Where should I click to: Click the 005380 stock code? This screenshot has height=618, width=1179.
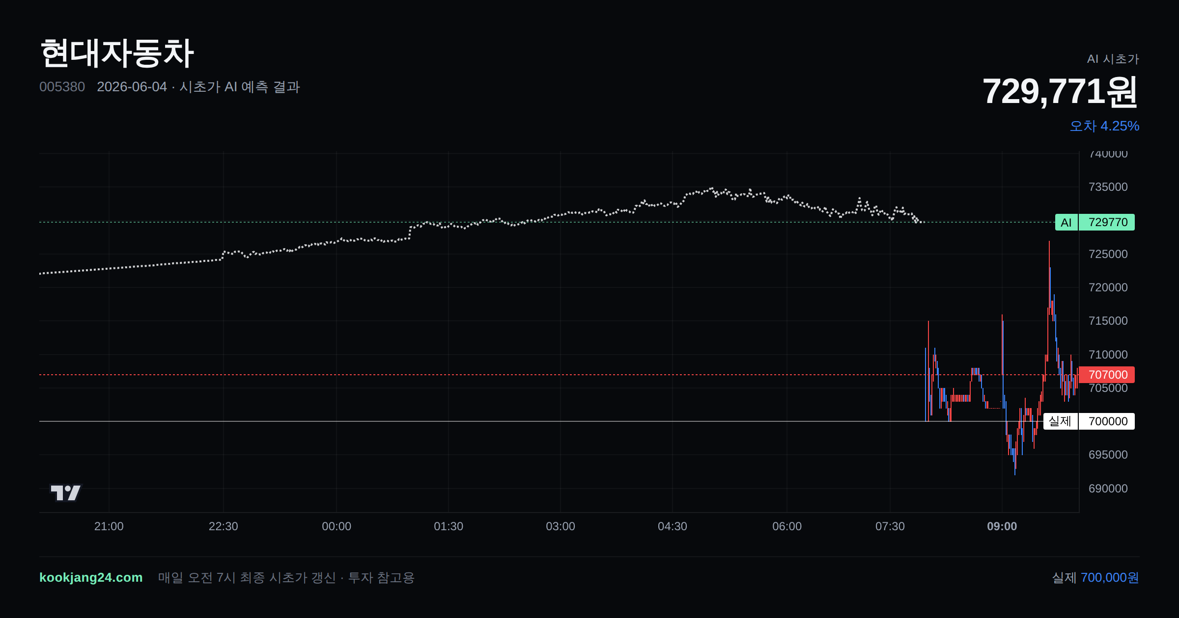point(62,87)
